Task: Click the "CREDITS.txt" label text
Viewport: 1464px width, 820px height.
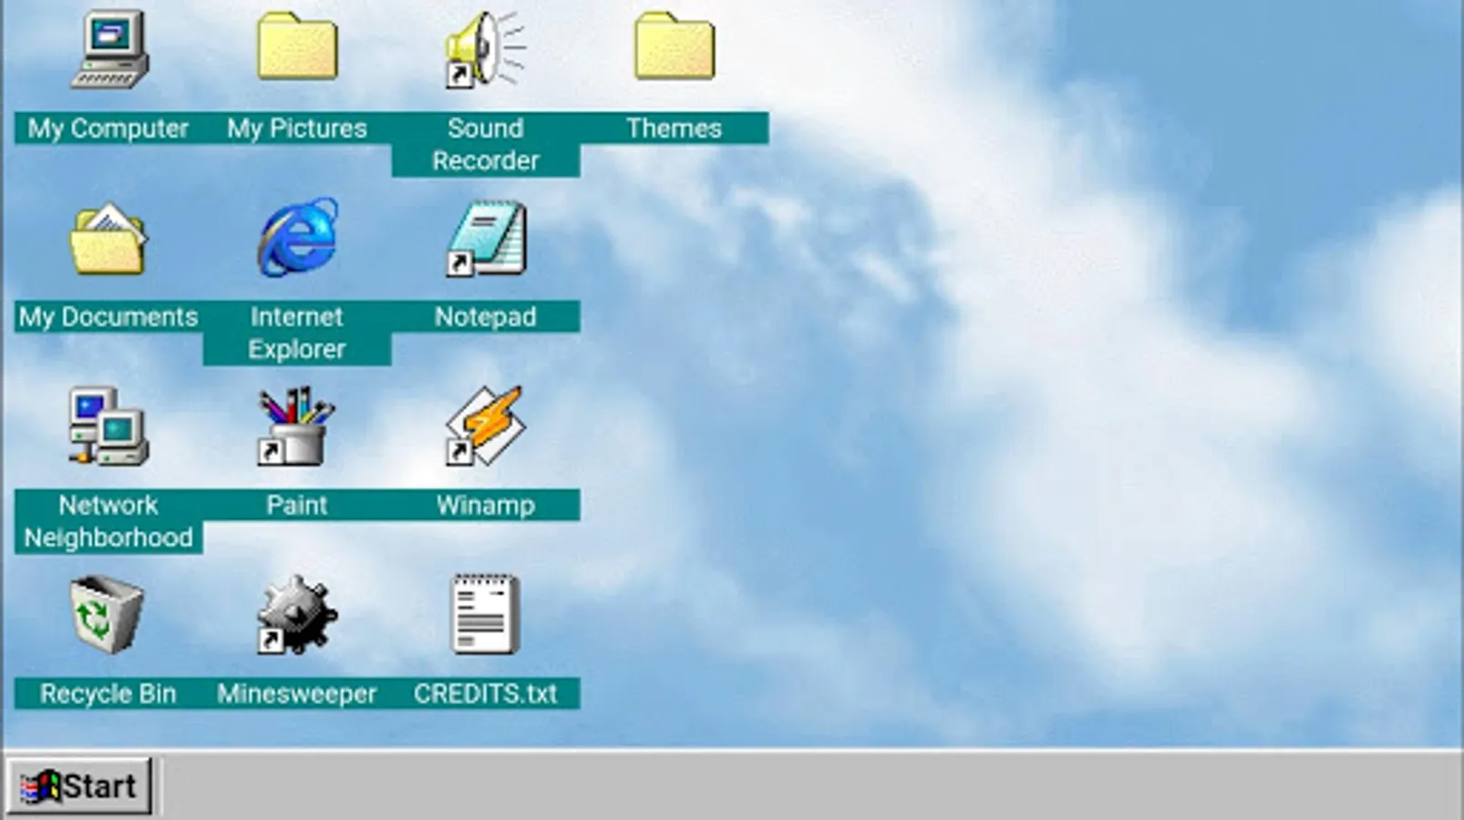Action: (486, 694)
